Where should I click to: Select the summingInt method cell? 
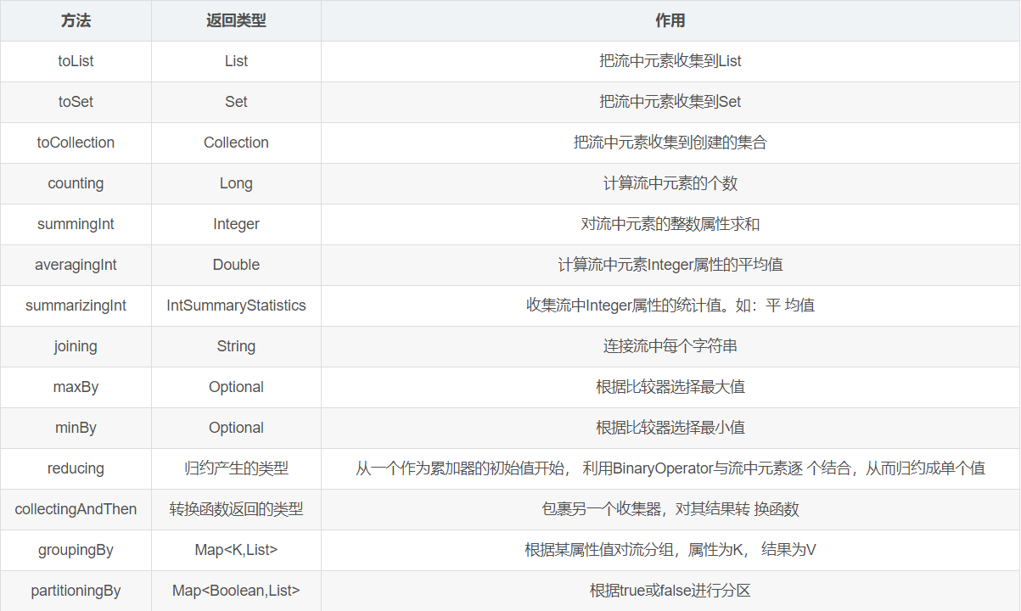point(76,224)
